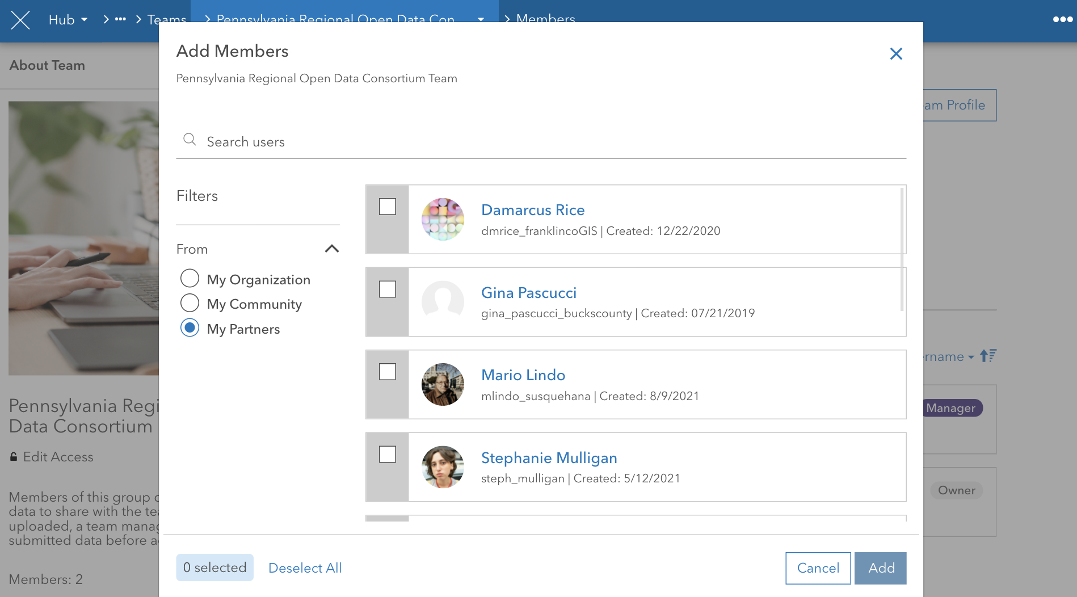Click the X icon in the top navigation bar

coord(20,20)
